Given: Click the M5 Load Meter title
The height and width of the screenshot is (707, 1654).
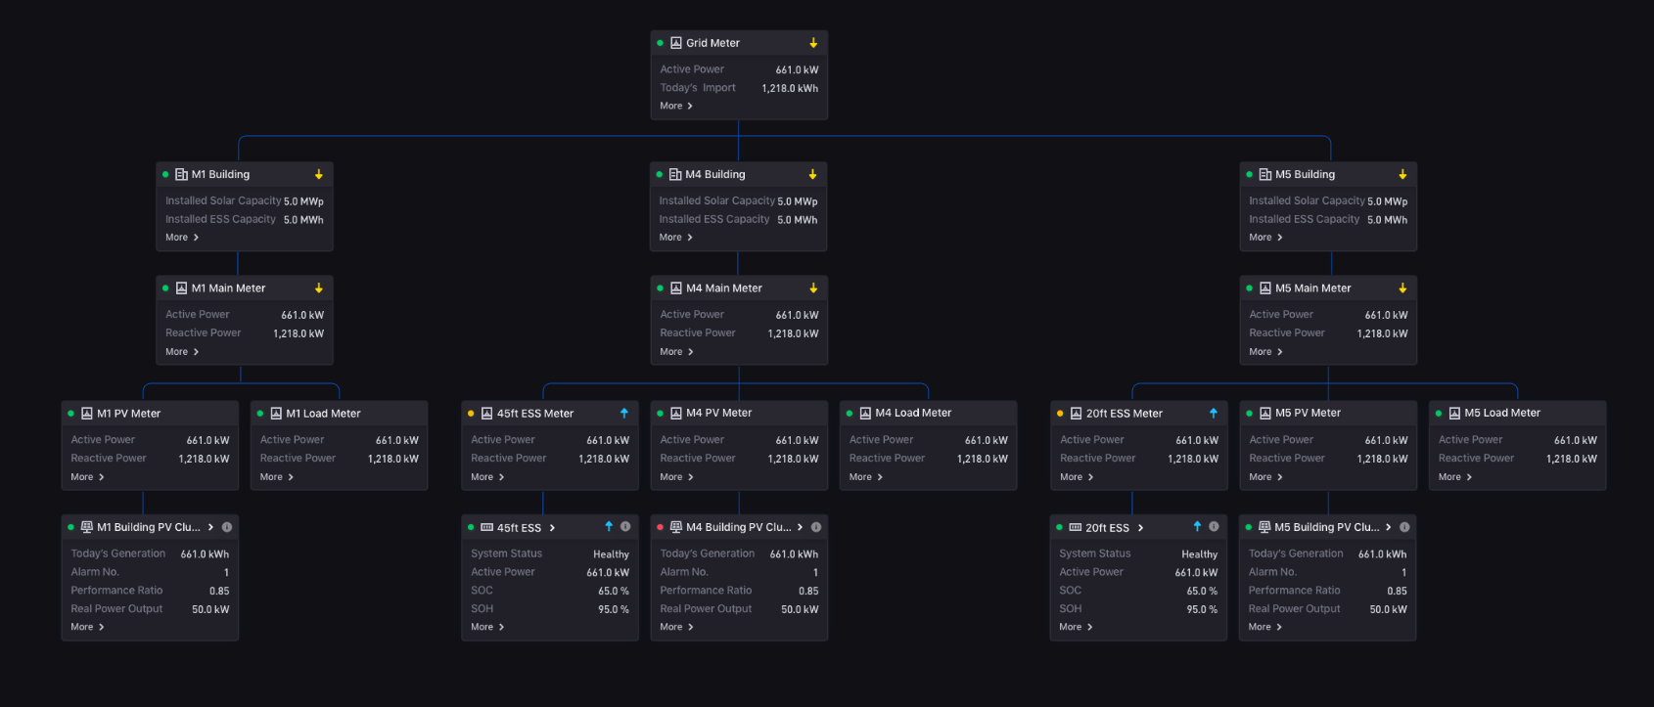Looking at the screenshot, I should click(1502, 413).
